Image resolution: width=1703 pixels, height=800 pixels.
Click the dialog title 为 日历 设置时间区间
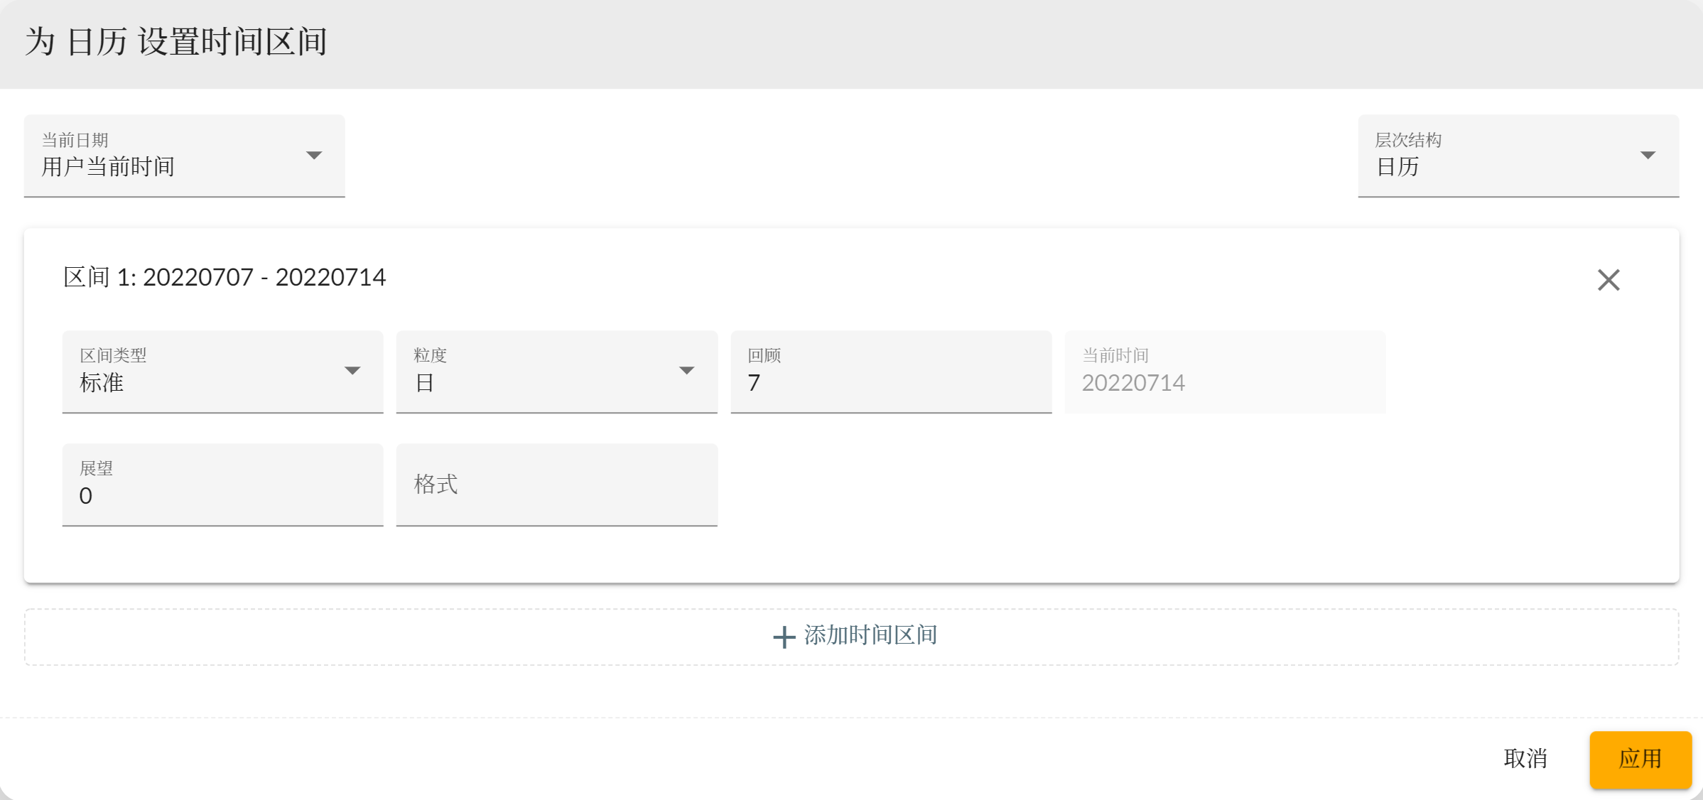(176, 42)
